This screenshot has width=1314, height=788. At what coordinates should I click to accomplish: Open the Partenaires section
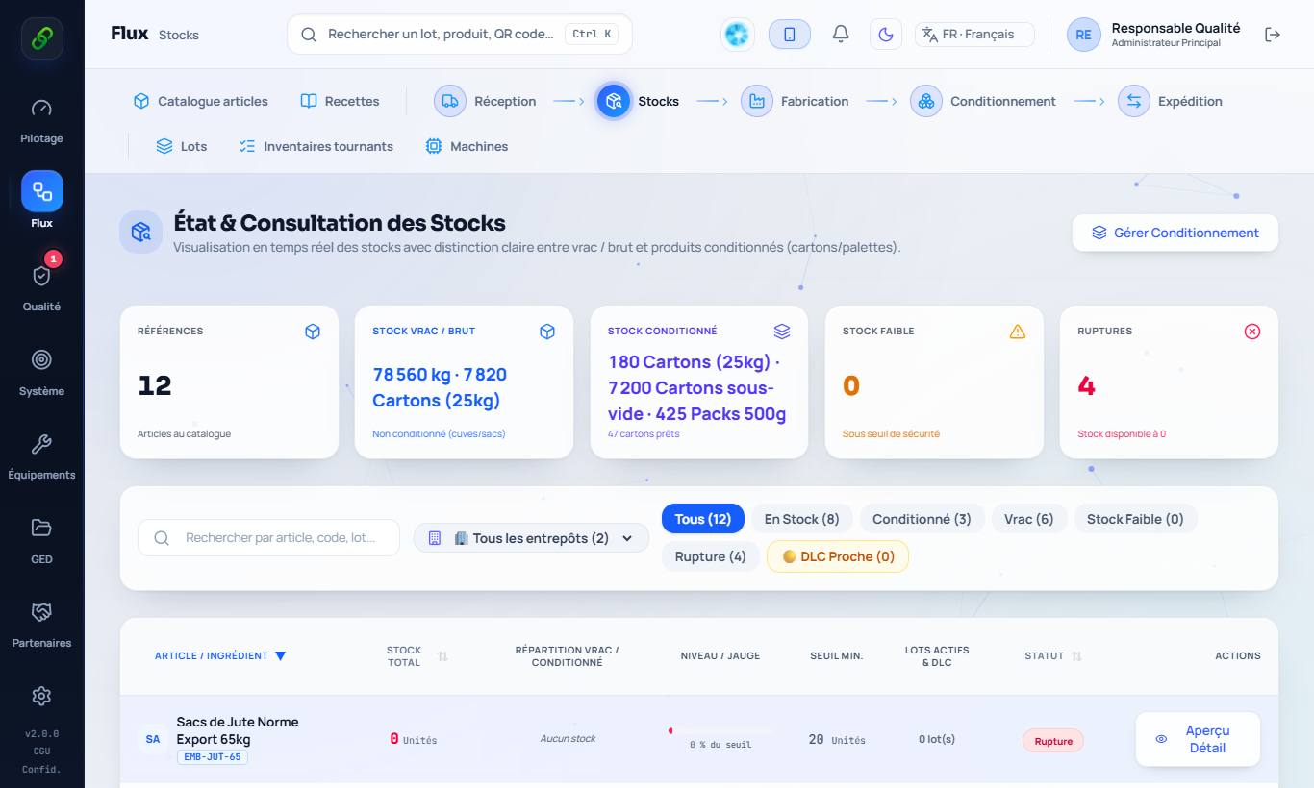point(41,625)
